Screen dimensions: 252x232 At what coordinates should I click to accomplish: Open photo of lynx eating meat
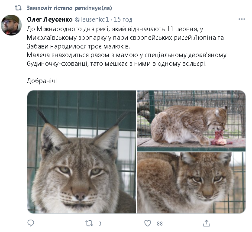tap(191, 121)
